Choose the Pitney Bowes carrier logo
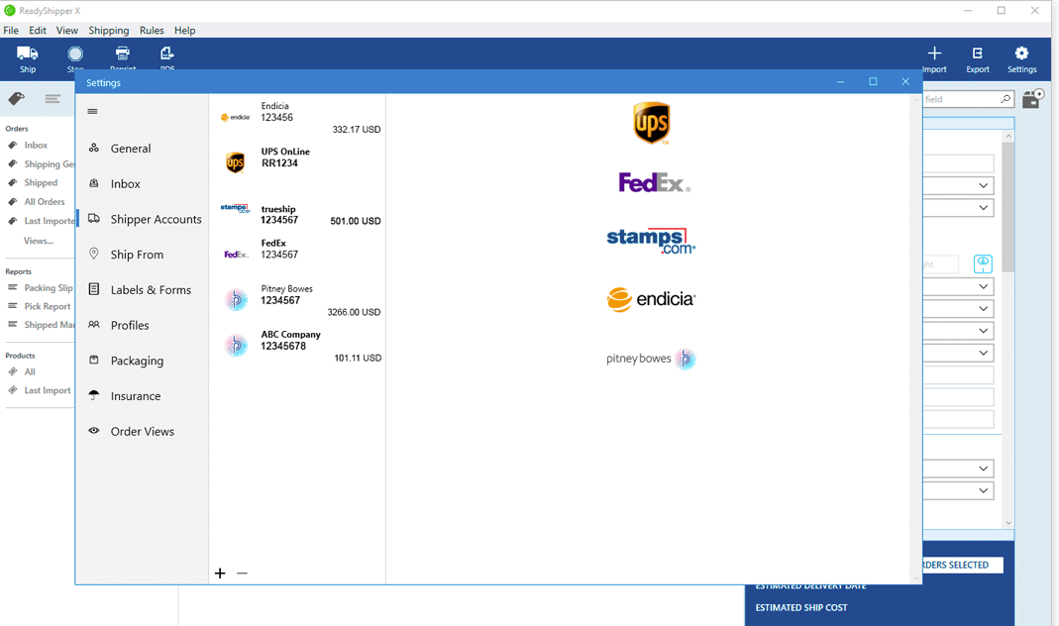1059x626 pixels. (651, 359)
